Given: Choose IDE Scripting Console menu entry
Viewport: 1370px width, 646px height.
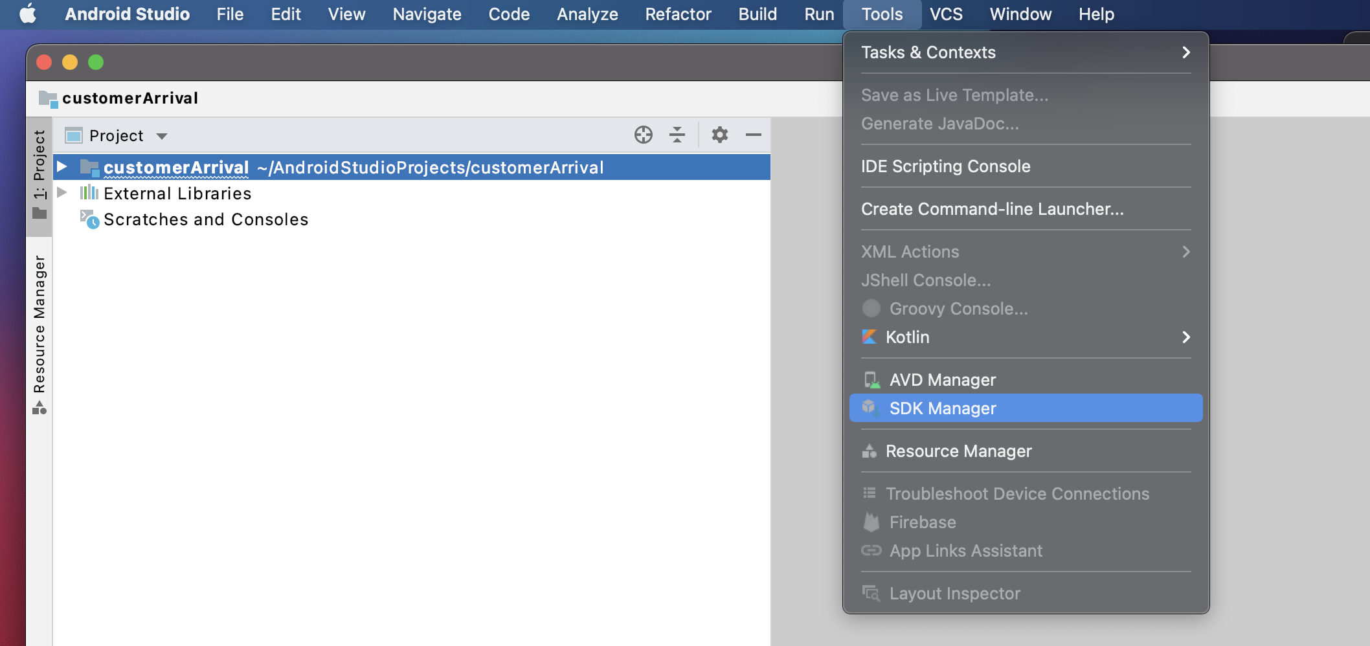Looking at the screenshot, I should click(x=945, y=166).
